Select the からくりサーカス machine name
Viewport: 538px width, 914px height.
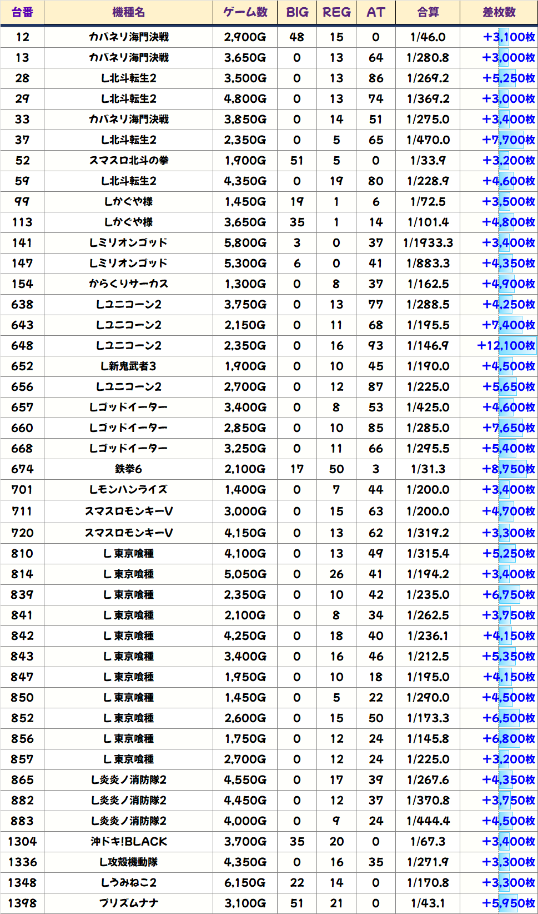coord(128,284)
